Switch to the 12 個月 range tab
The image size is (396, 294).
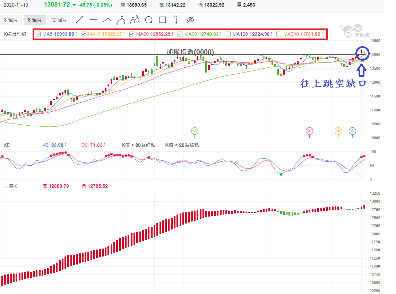coord(59,20)
